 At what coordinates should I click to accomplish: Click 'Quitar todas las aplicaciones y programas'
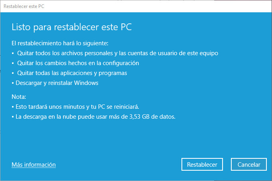click(72, 73)
